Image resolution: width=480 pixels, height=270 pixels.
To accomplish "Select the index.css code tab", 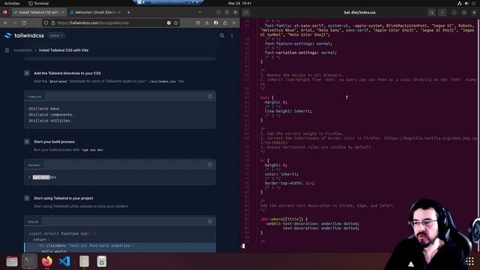I will [x=34, y=97].
